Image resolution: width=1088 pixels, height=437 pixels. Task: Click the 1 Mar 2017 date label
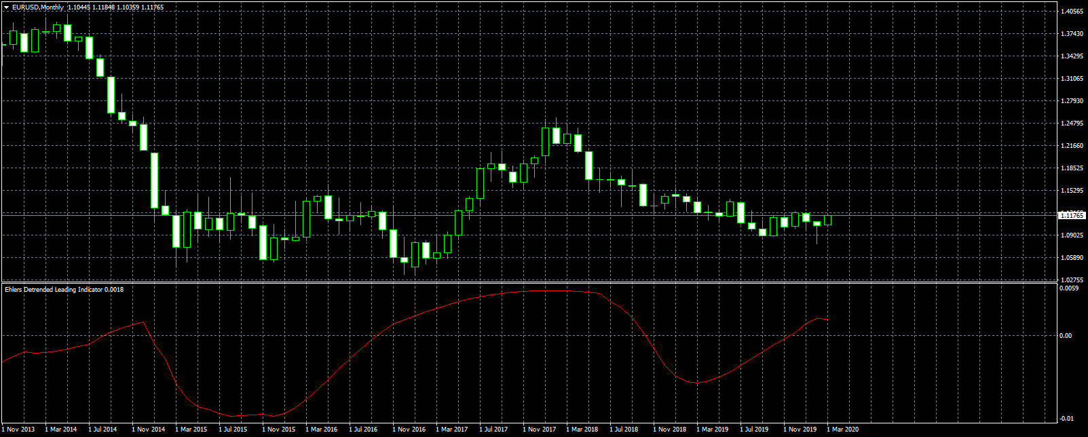[x=452, y=430]
